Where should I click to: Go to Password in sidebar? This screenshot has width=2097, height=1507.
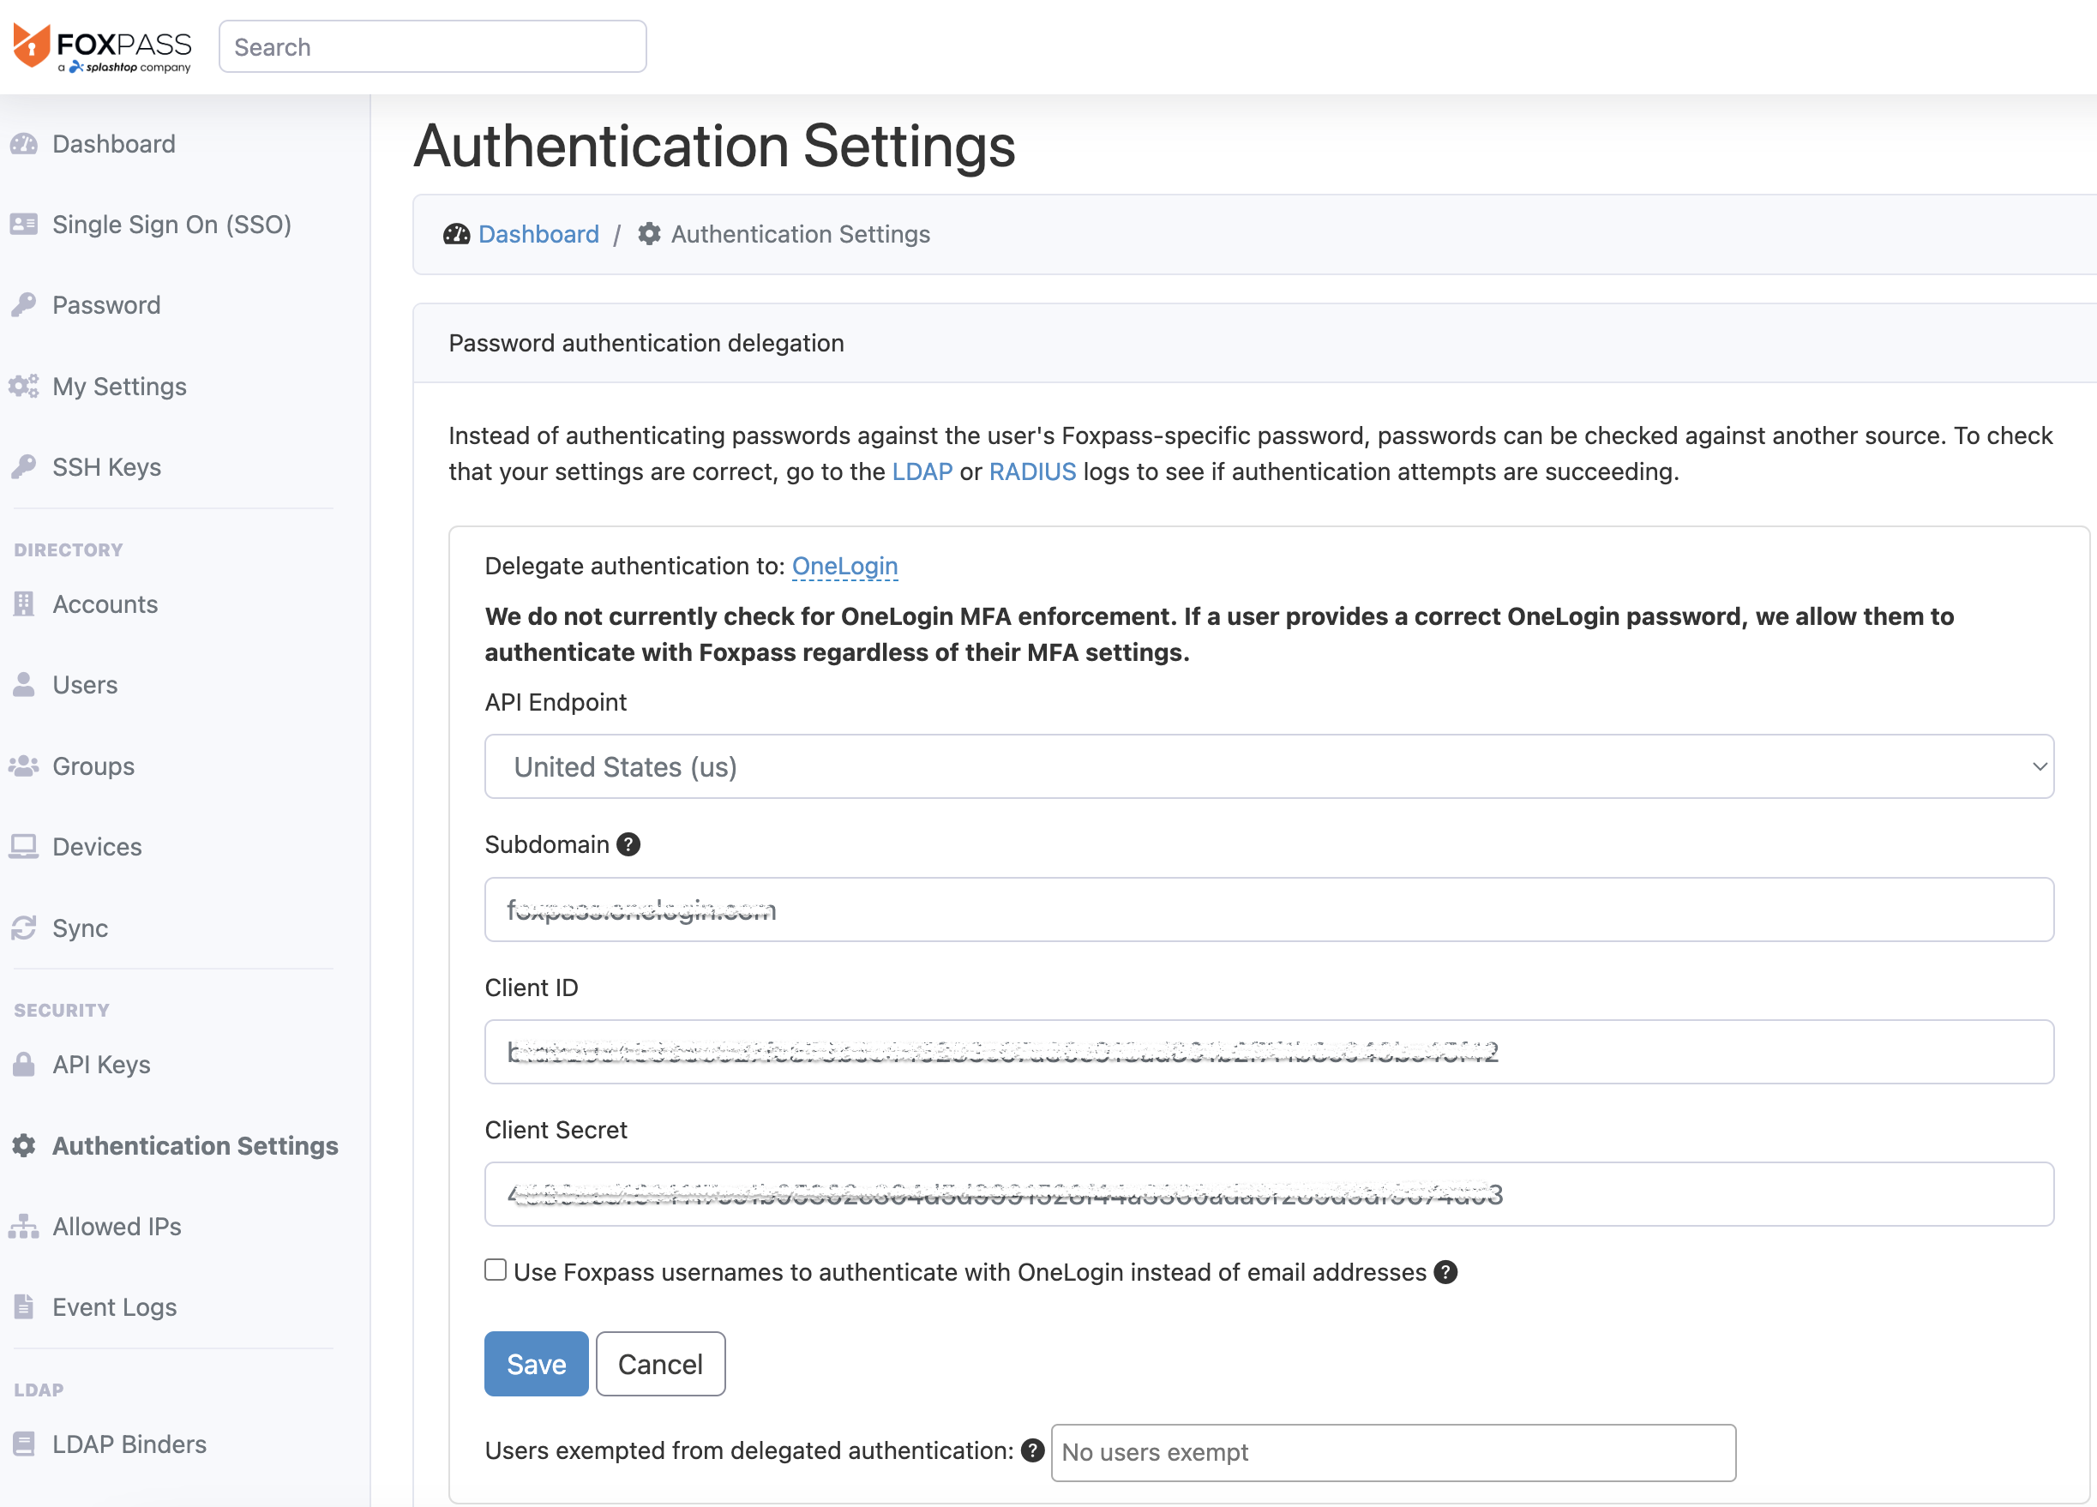(x=105, y=305)
